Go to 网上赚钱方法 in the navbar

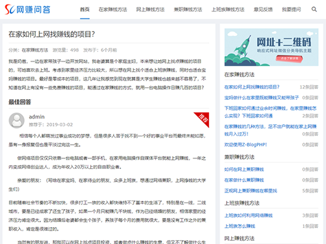(149, 10)
